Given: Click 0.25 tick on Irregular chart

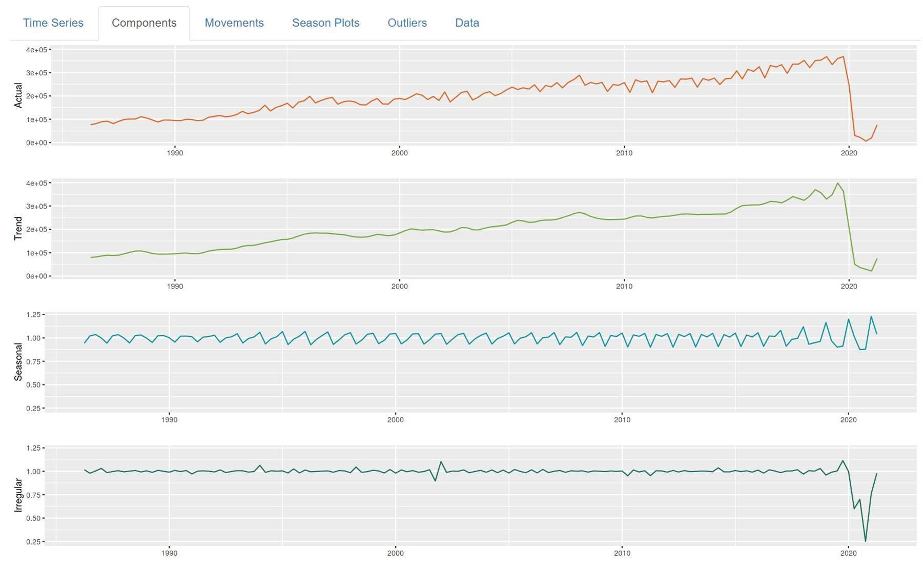Looking at the screenshot, I should coord(33,542).
